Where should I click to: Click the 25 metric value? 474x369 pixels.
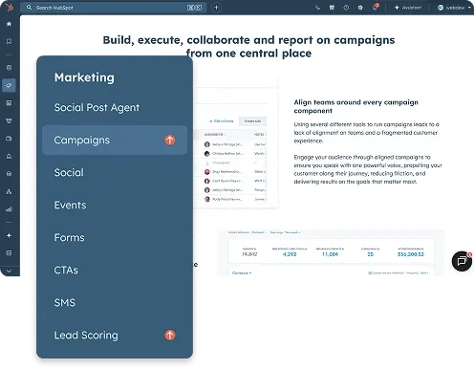(x=370, y=254)
